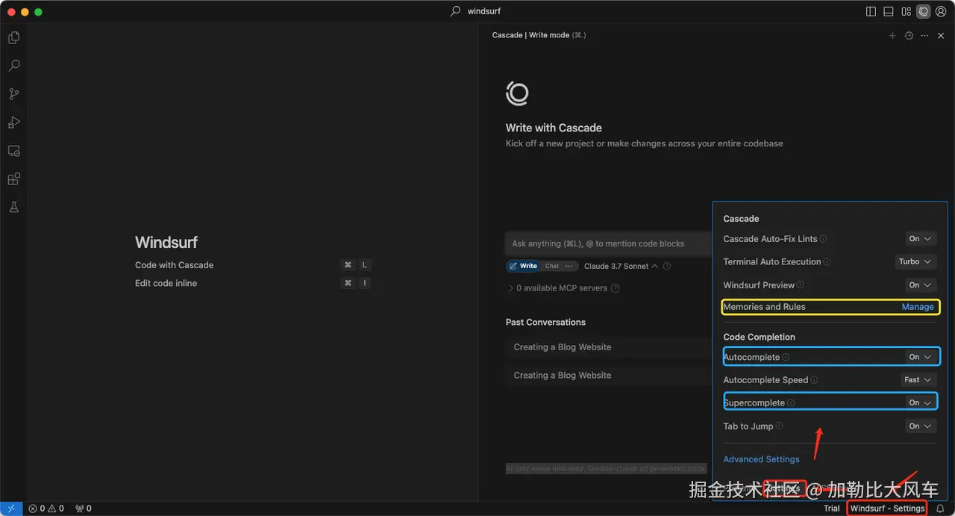Open Terminal Auto Execution Turbo dropdown

pos(915,262)
